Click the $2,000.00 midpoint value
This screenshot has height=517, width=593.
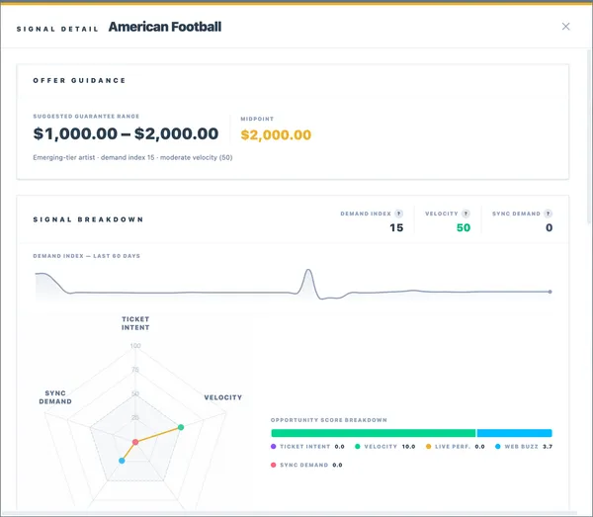pos(276,135)
